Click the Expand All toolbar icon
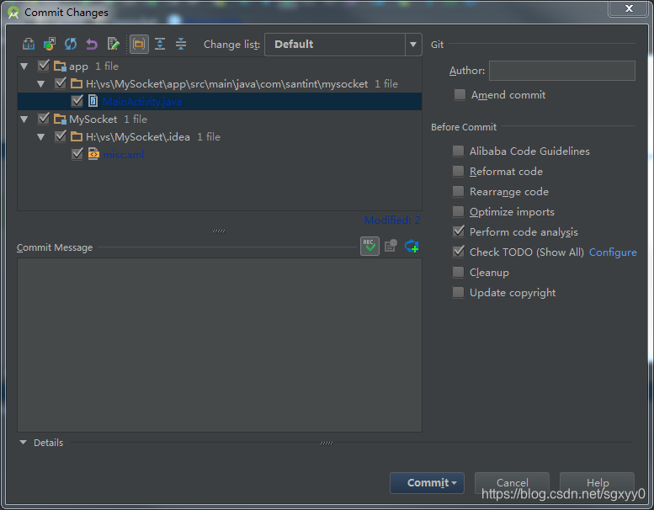This screenshot has width=654, height=510. click(160, 44)
